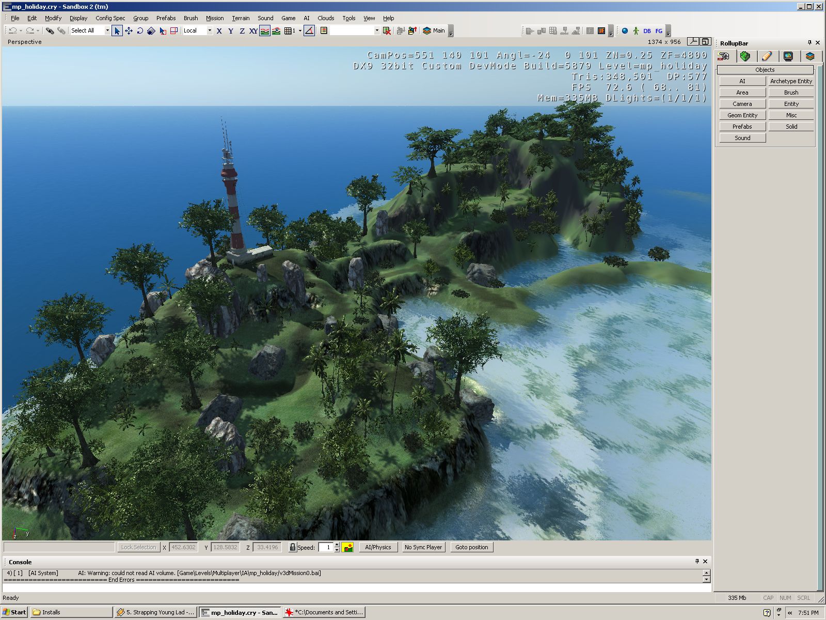
Task: Activate the Select arrow tool
Action: coord(117,30)
